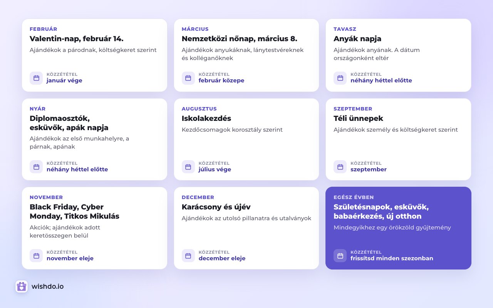Click the wishdo.io brand name

[x=48, y=286]
